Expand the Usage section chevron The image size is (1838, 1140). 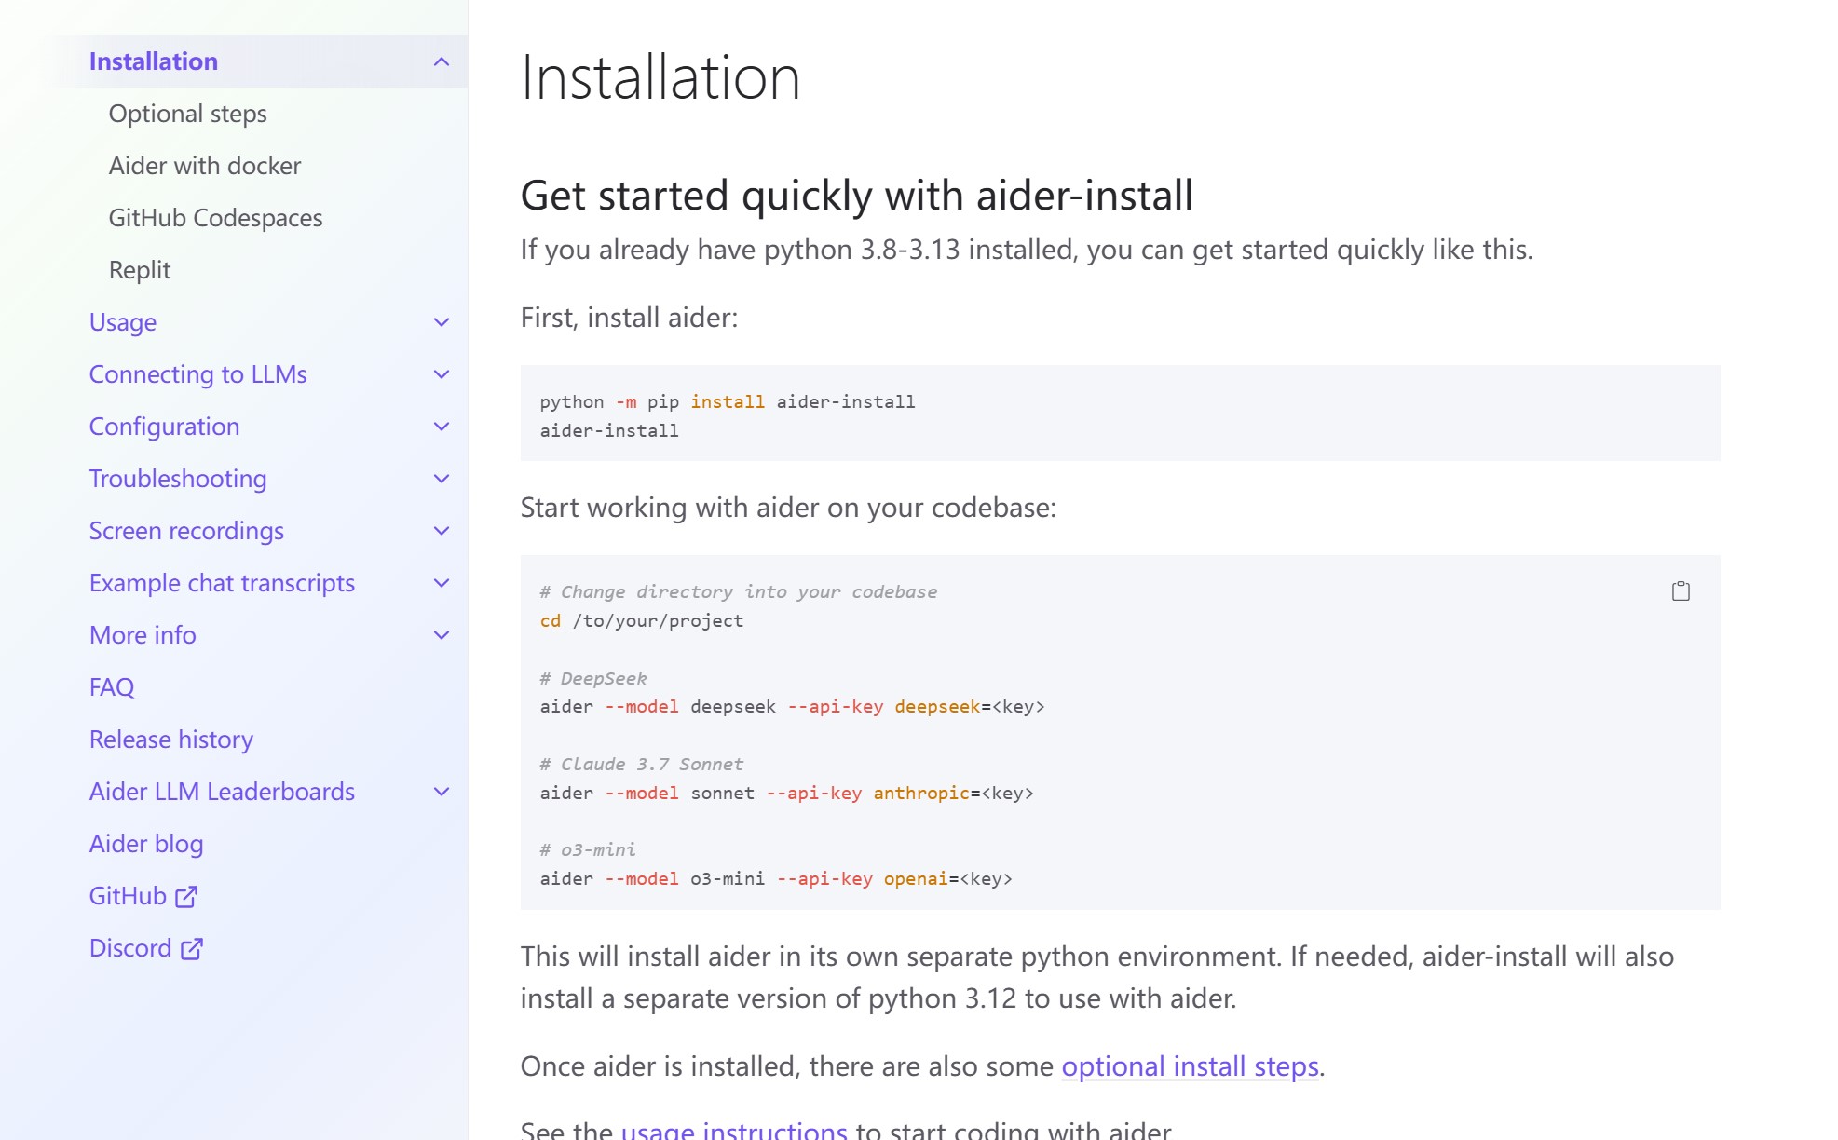442,322
